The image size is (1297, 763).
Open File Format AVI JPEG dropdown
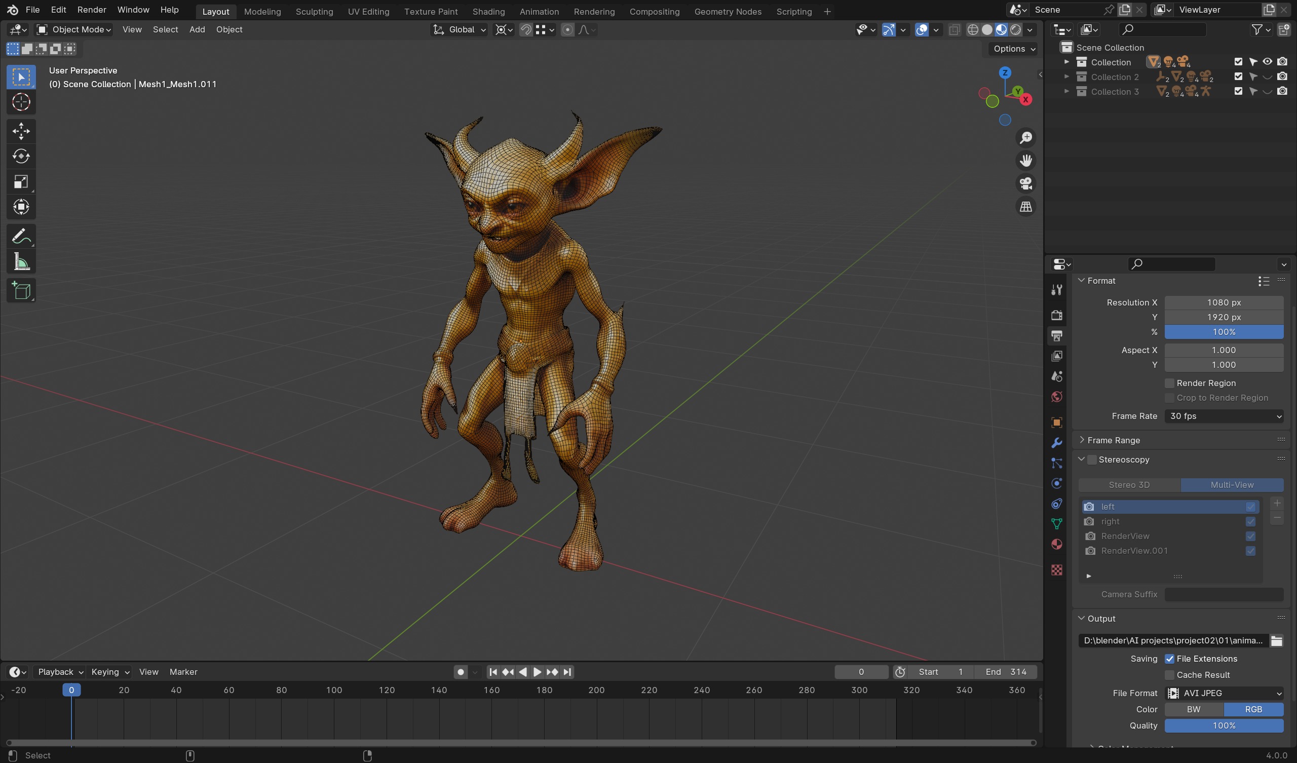1224,693
